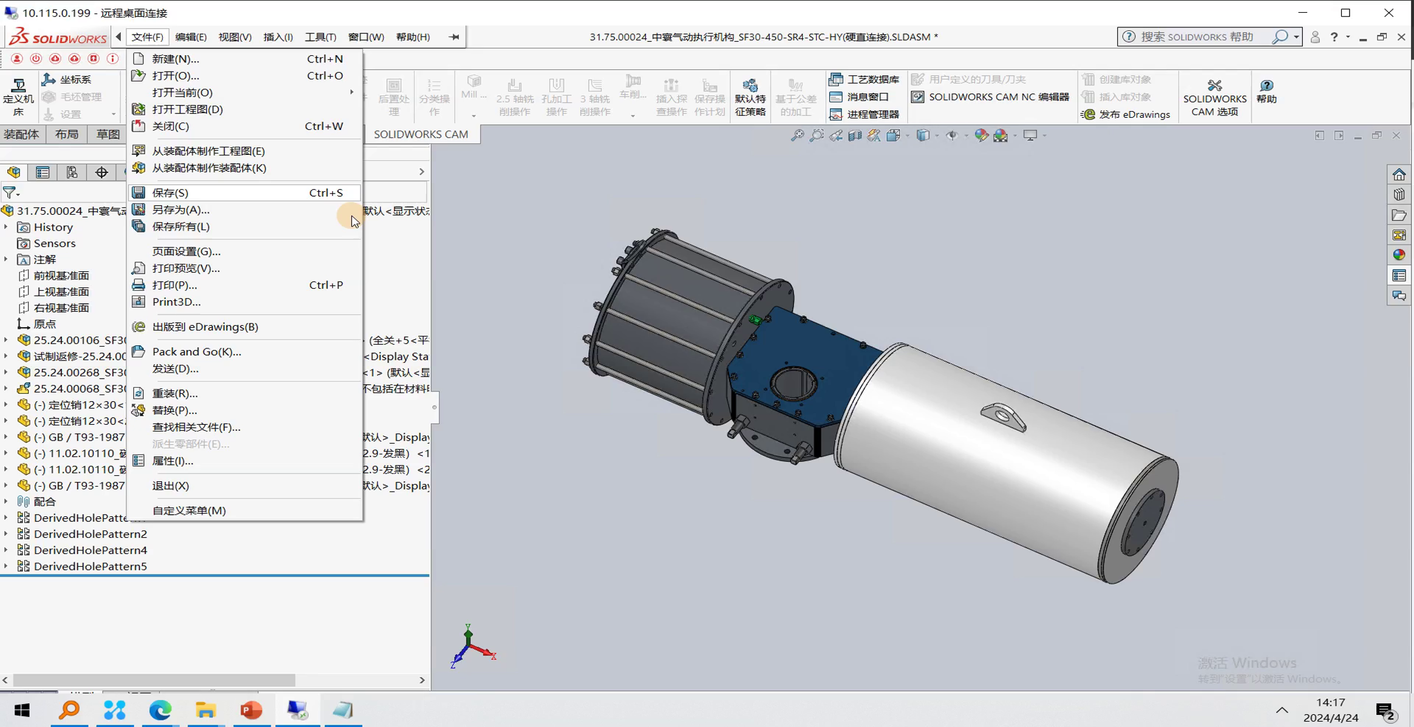Viewport: 1414px width, 727px height.
Task: Open the Windows Start button
Action: tap(22, 710)
